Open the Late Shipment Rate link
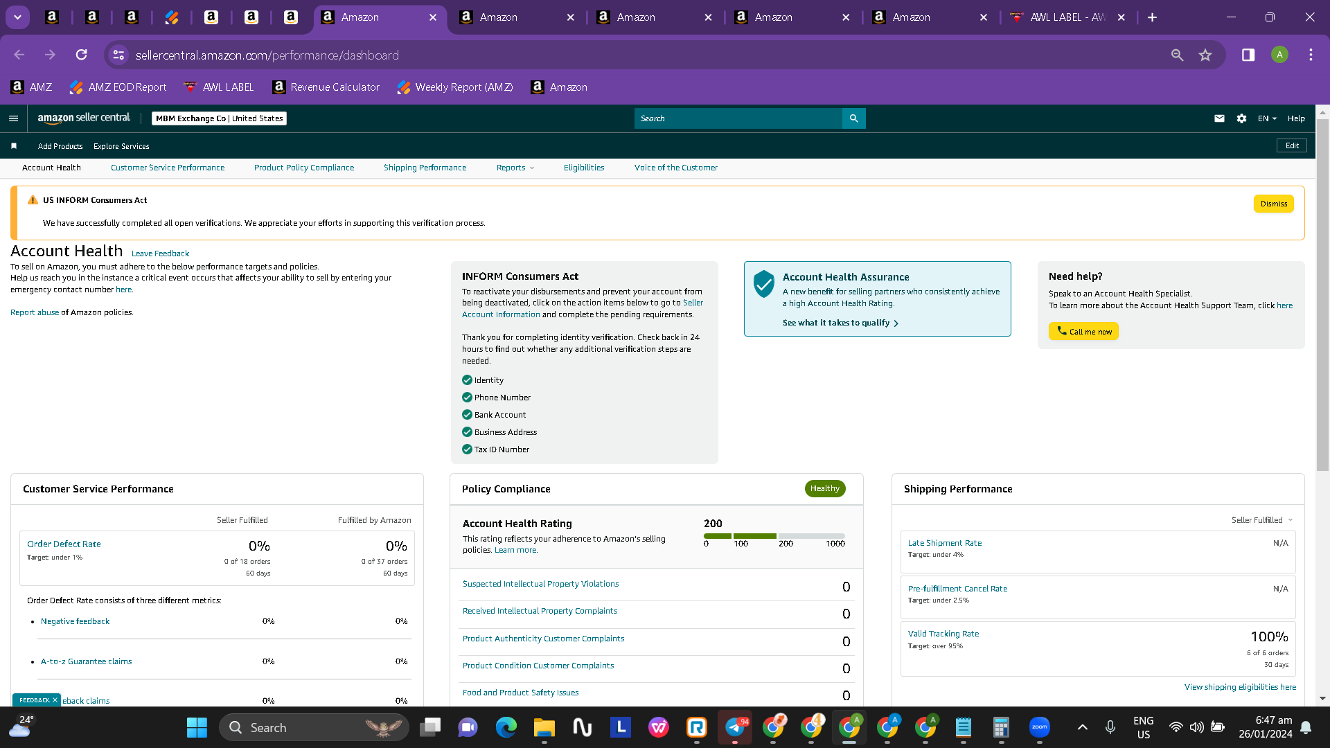This screenshot has width=1330, height=748. (945, 543)
